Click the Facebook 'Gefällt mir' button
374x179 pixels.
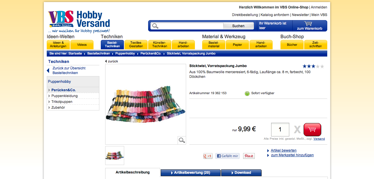227,156
